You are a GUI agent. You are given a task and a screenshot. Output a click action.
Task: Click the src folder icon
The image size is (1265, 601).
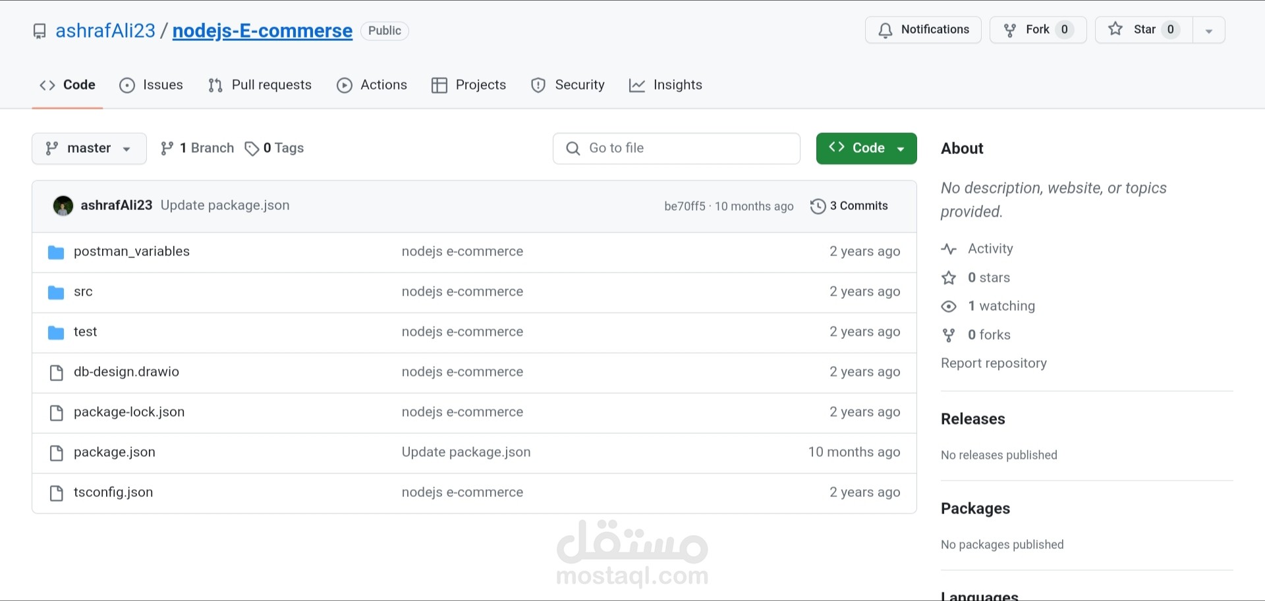56,292
